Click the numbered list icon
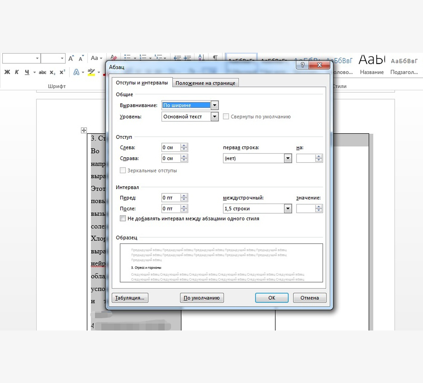423x383 pixels. pos(143,57)
